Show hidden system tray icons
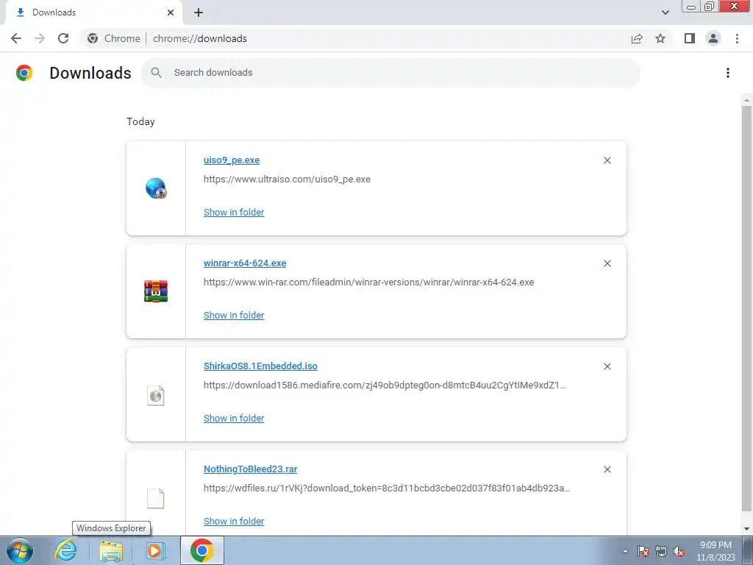This screenshot has height=565, width=753. pyautogui.click(x=625, y=551)
